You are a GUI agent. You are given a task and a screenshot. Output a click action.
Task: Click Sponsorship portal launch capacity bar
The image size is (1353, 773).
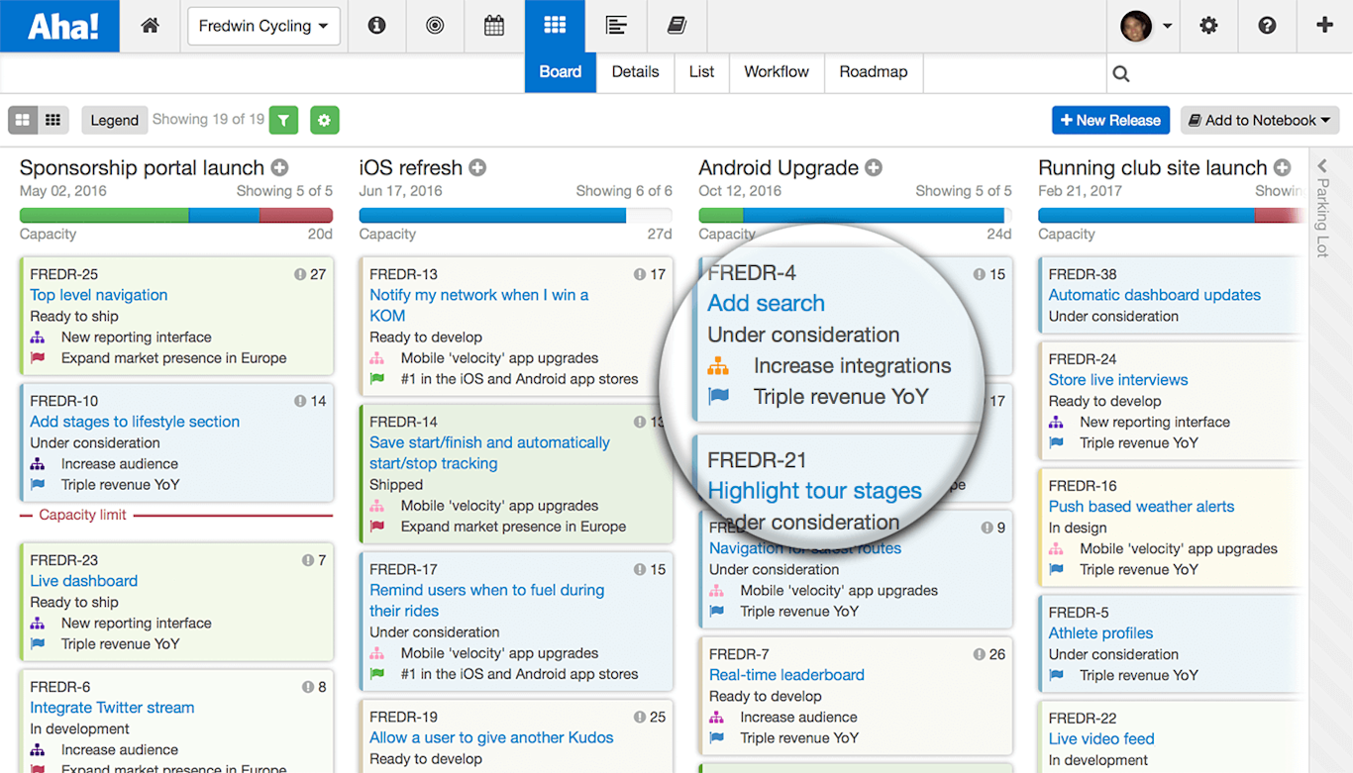[x=176, y=215]
